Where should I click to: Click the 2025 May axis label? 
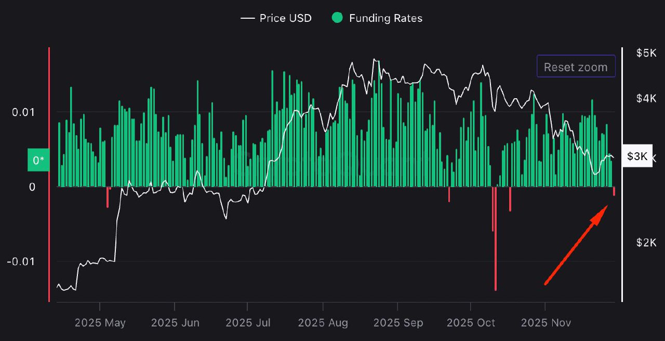(100, 323)
